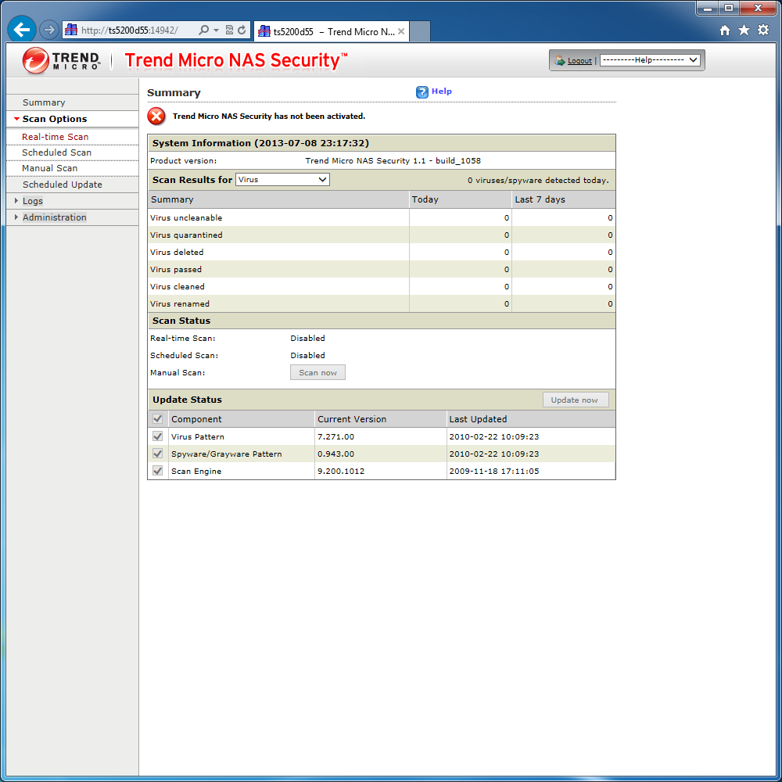Click Scan Engine version 9.200.1012
The image size is (782, 782).
[x=341, y=472]
